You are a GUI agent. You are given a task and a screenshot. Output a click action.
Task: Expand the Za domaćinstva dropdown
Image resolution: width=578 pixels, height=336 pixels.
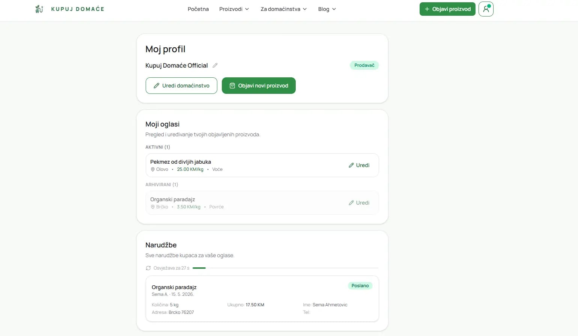tap(284, 9)
